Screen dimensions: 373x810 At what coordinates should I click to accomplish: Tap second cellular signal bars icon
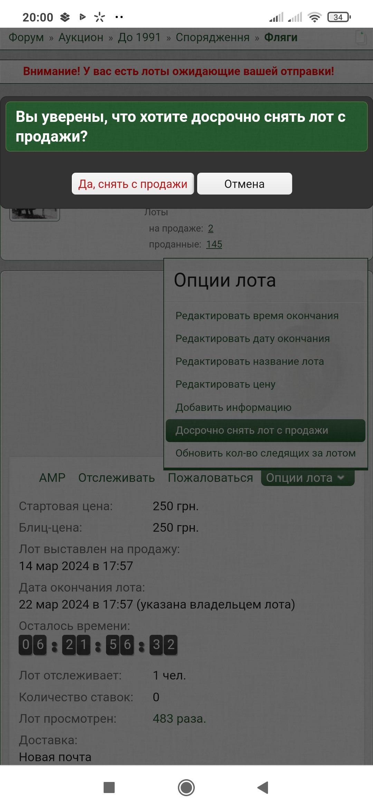click(295, 17)
